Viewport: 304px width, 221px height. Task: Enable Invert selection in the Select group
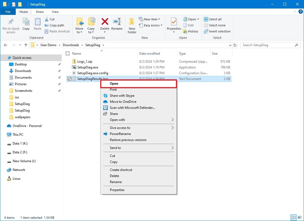[x=217, y=31]
